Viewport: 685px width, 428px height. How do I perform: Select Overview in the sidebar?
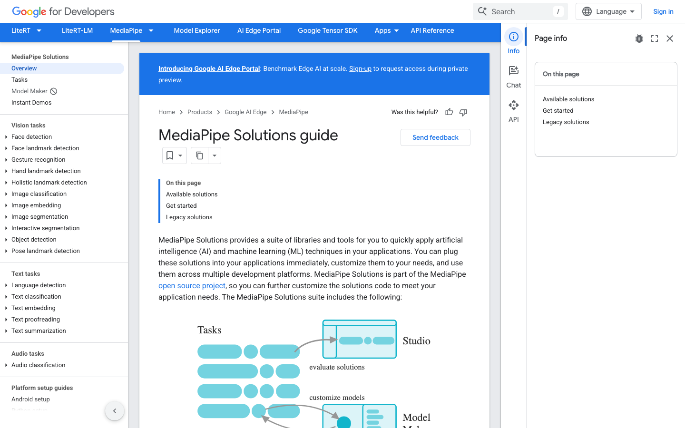point(62,68)
